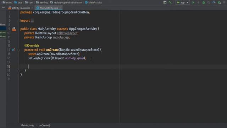Click the onCreate() breadcrumb at editor bottom
The width and height of the screenshot is (227, 128).
coord(44,126)
